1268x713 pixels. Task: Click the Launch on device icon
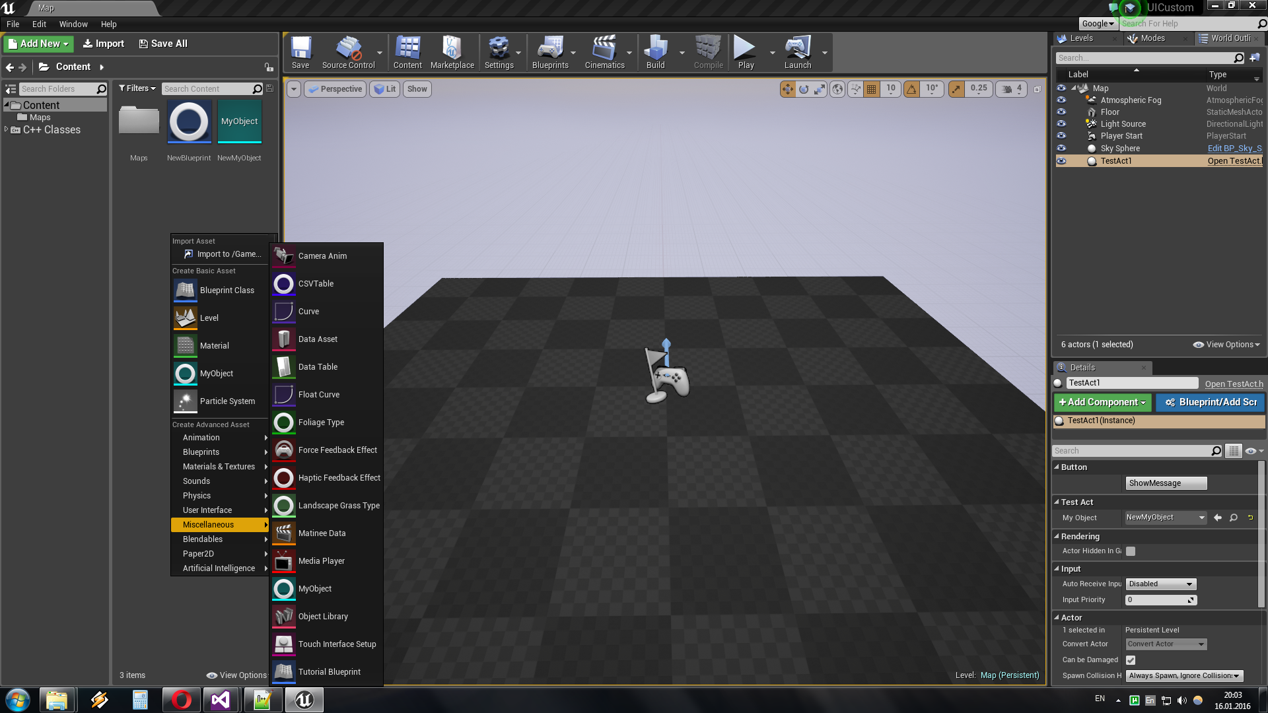(x=798, y=50)
